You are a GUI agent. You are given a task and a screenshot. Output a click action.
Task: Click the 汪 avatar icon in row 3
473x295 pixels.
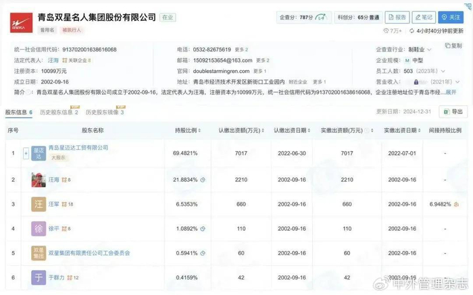coord(39,205)
